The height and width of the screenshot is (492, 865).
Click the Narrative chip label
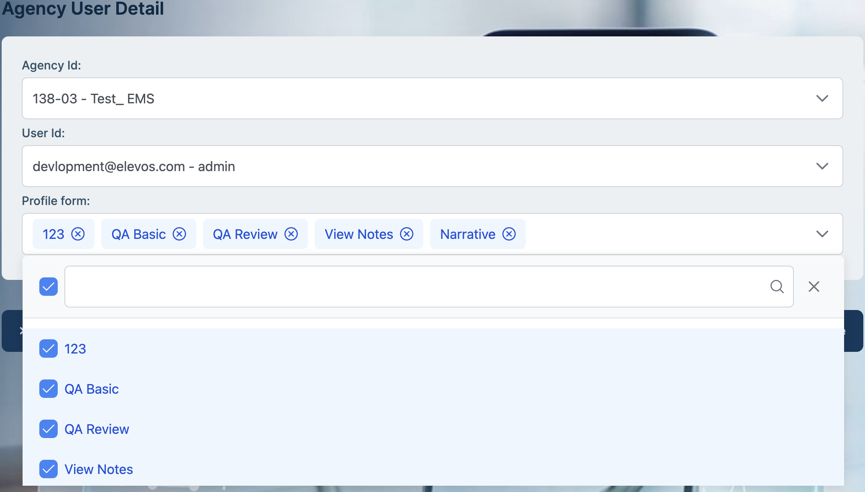pos(468,234)
